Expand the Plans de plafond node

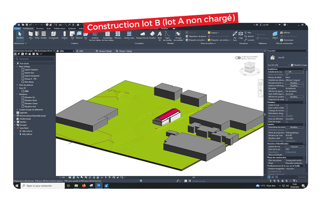coord(17,85)
